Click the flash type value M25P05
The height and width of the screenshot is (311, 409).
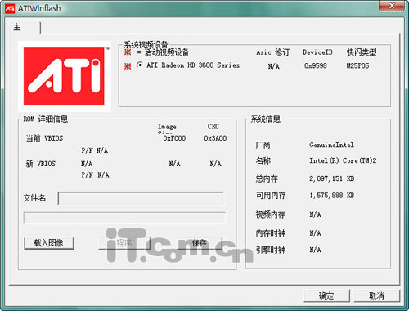click(x=357, y=65)
